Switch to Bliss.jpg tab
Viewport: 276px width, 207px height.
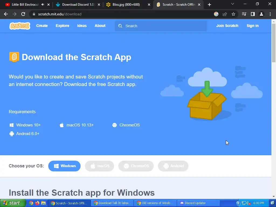coord(126,5)
